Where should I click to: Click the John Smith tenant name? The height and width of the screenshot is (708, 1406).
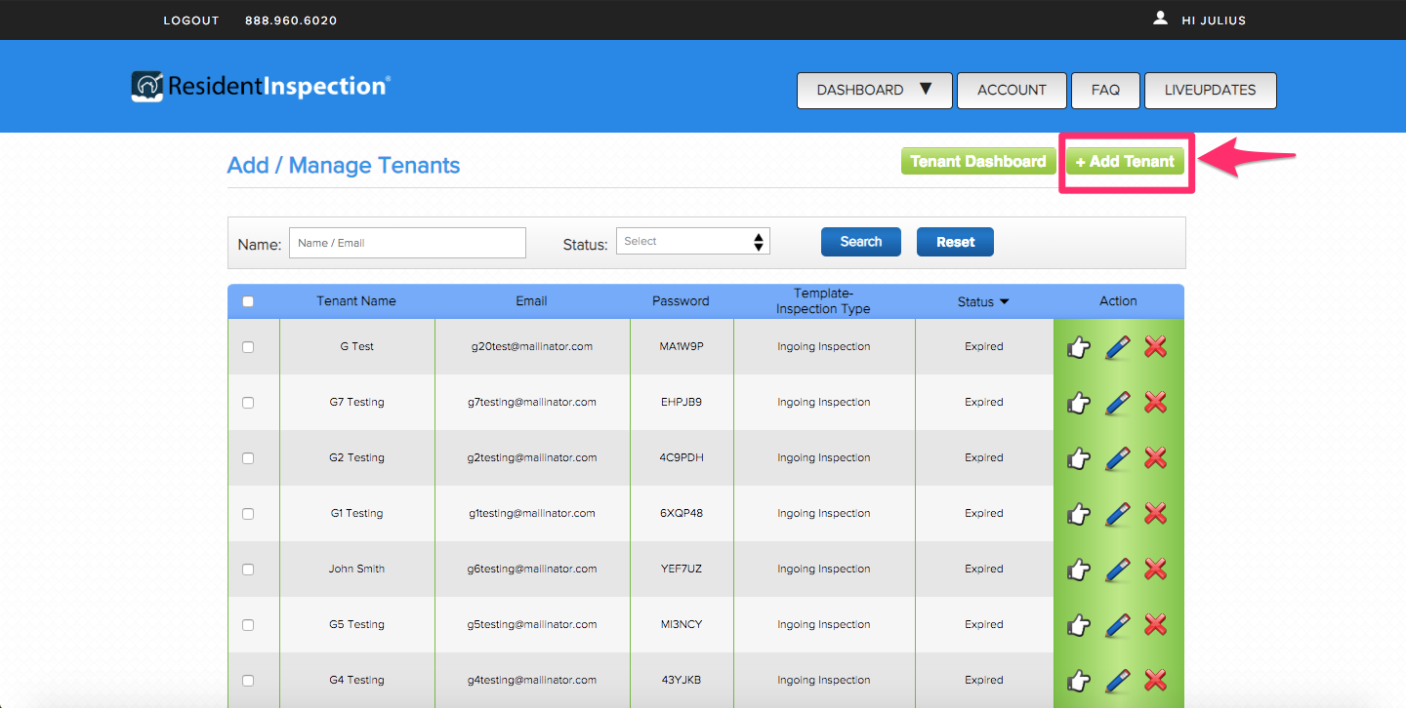click(x=356, y=569)
